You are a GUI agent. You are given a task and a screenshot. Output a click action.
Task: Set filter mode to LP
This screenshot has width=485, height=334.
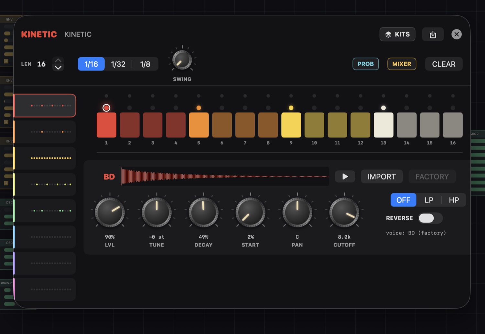pyautogui.click(x=429, y=200)
